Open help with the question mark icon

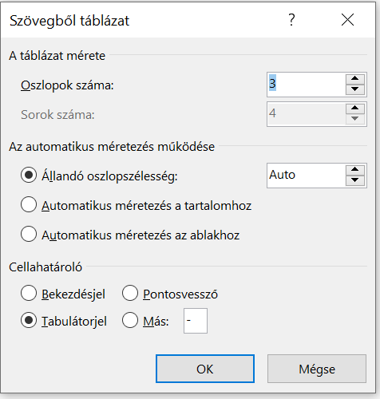291,20
